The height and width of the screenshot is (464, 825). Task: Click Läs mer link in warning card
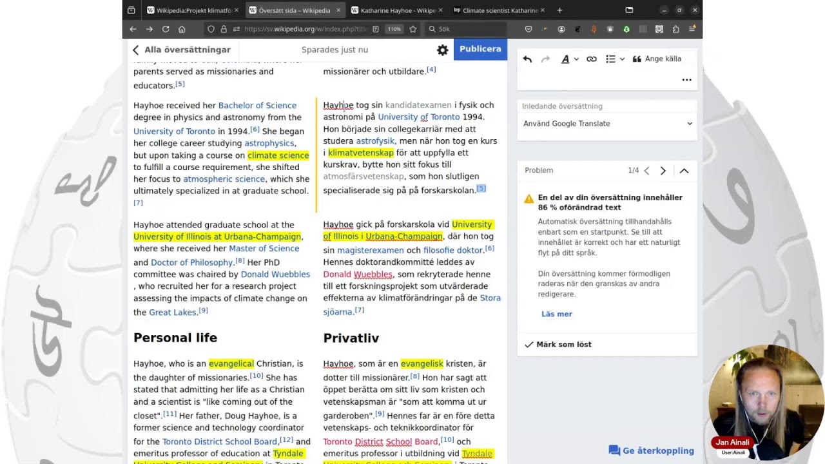click(557, 314)
